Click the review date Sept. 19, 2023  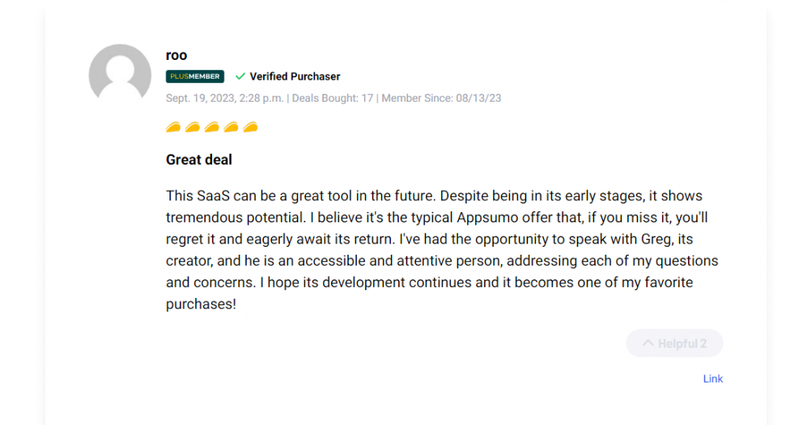225,99
